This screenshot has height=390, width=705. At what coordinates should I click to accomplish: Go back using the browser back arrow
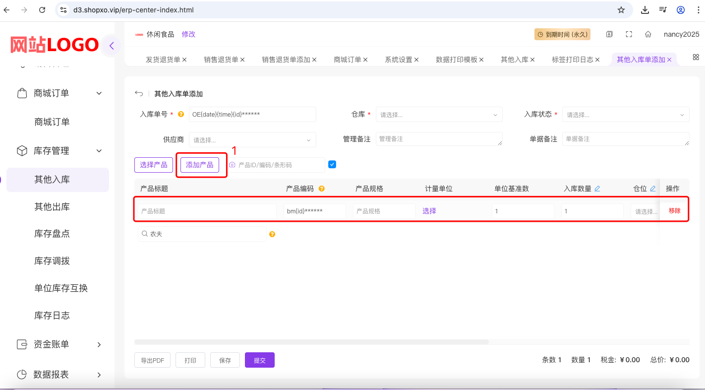7,10
